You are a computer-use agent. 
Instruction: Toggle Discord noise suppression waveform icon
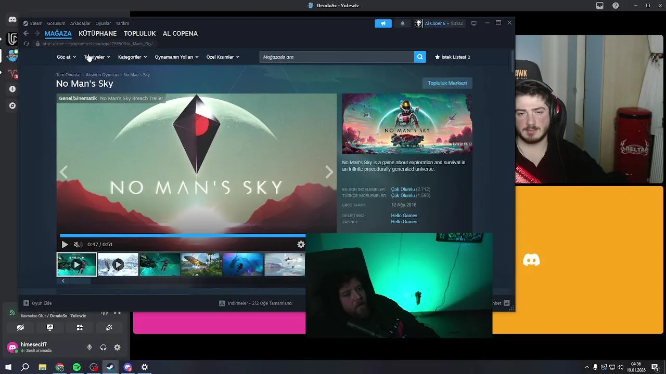point(105,313)
